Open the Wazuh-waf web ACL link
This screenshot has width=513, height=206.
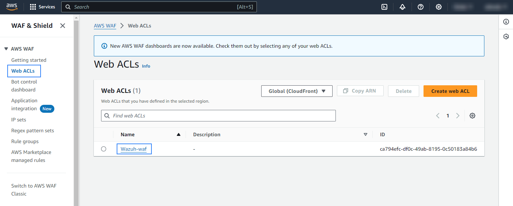click(x=134, y=149)
